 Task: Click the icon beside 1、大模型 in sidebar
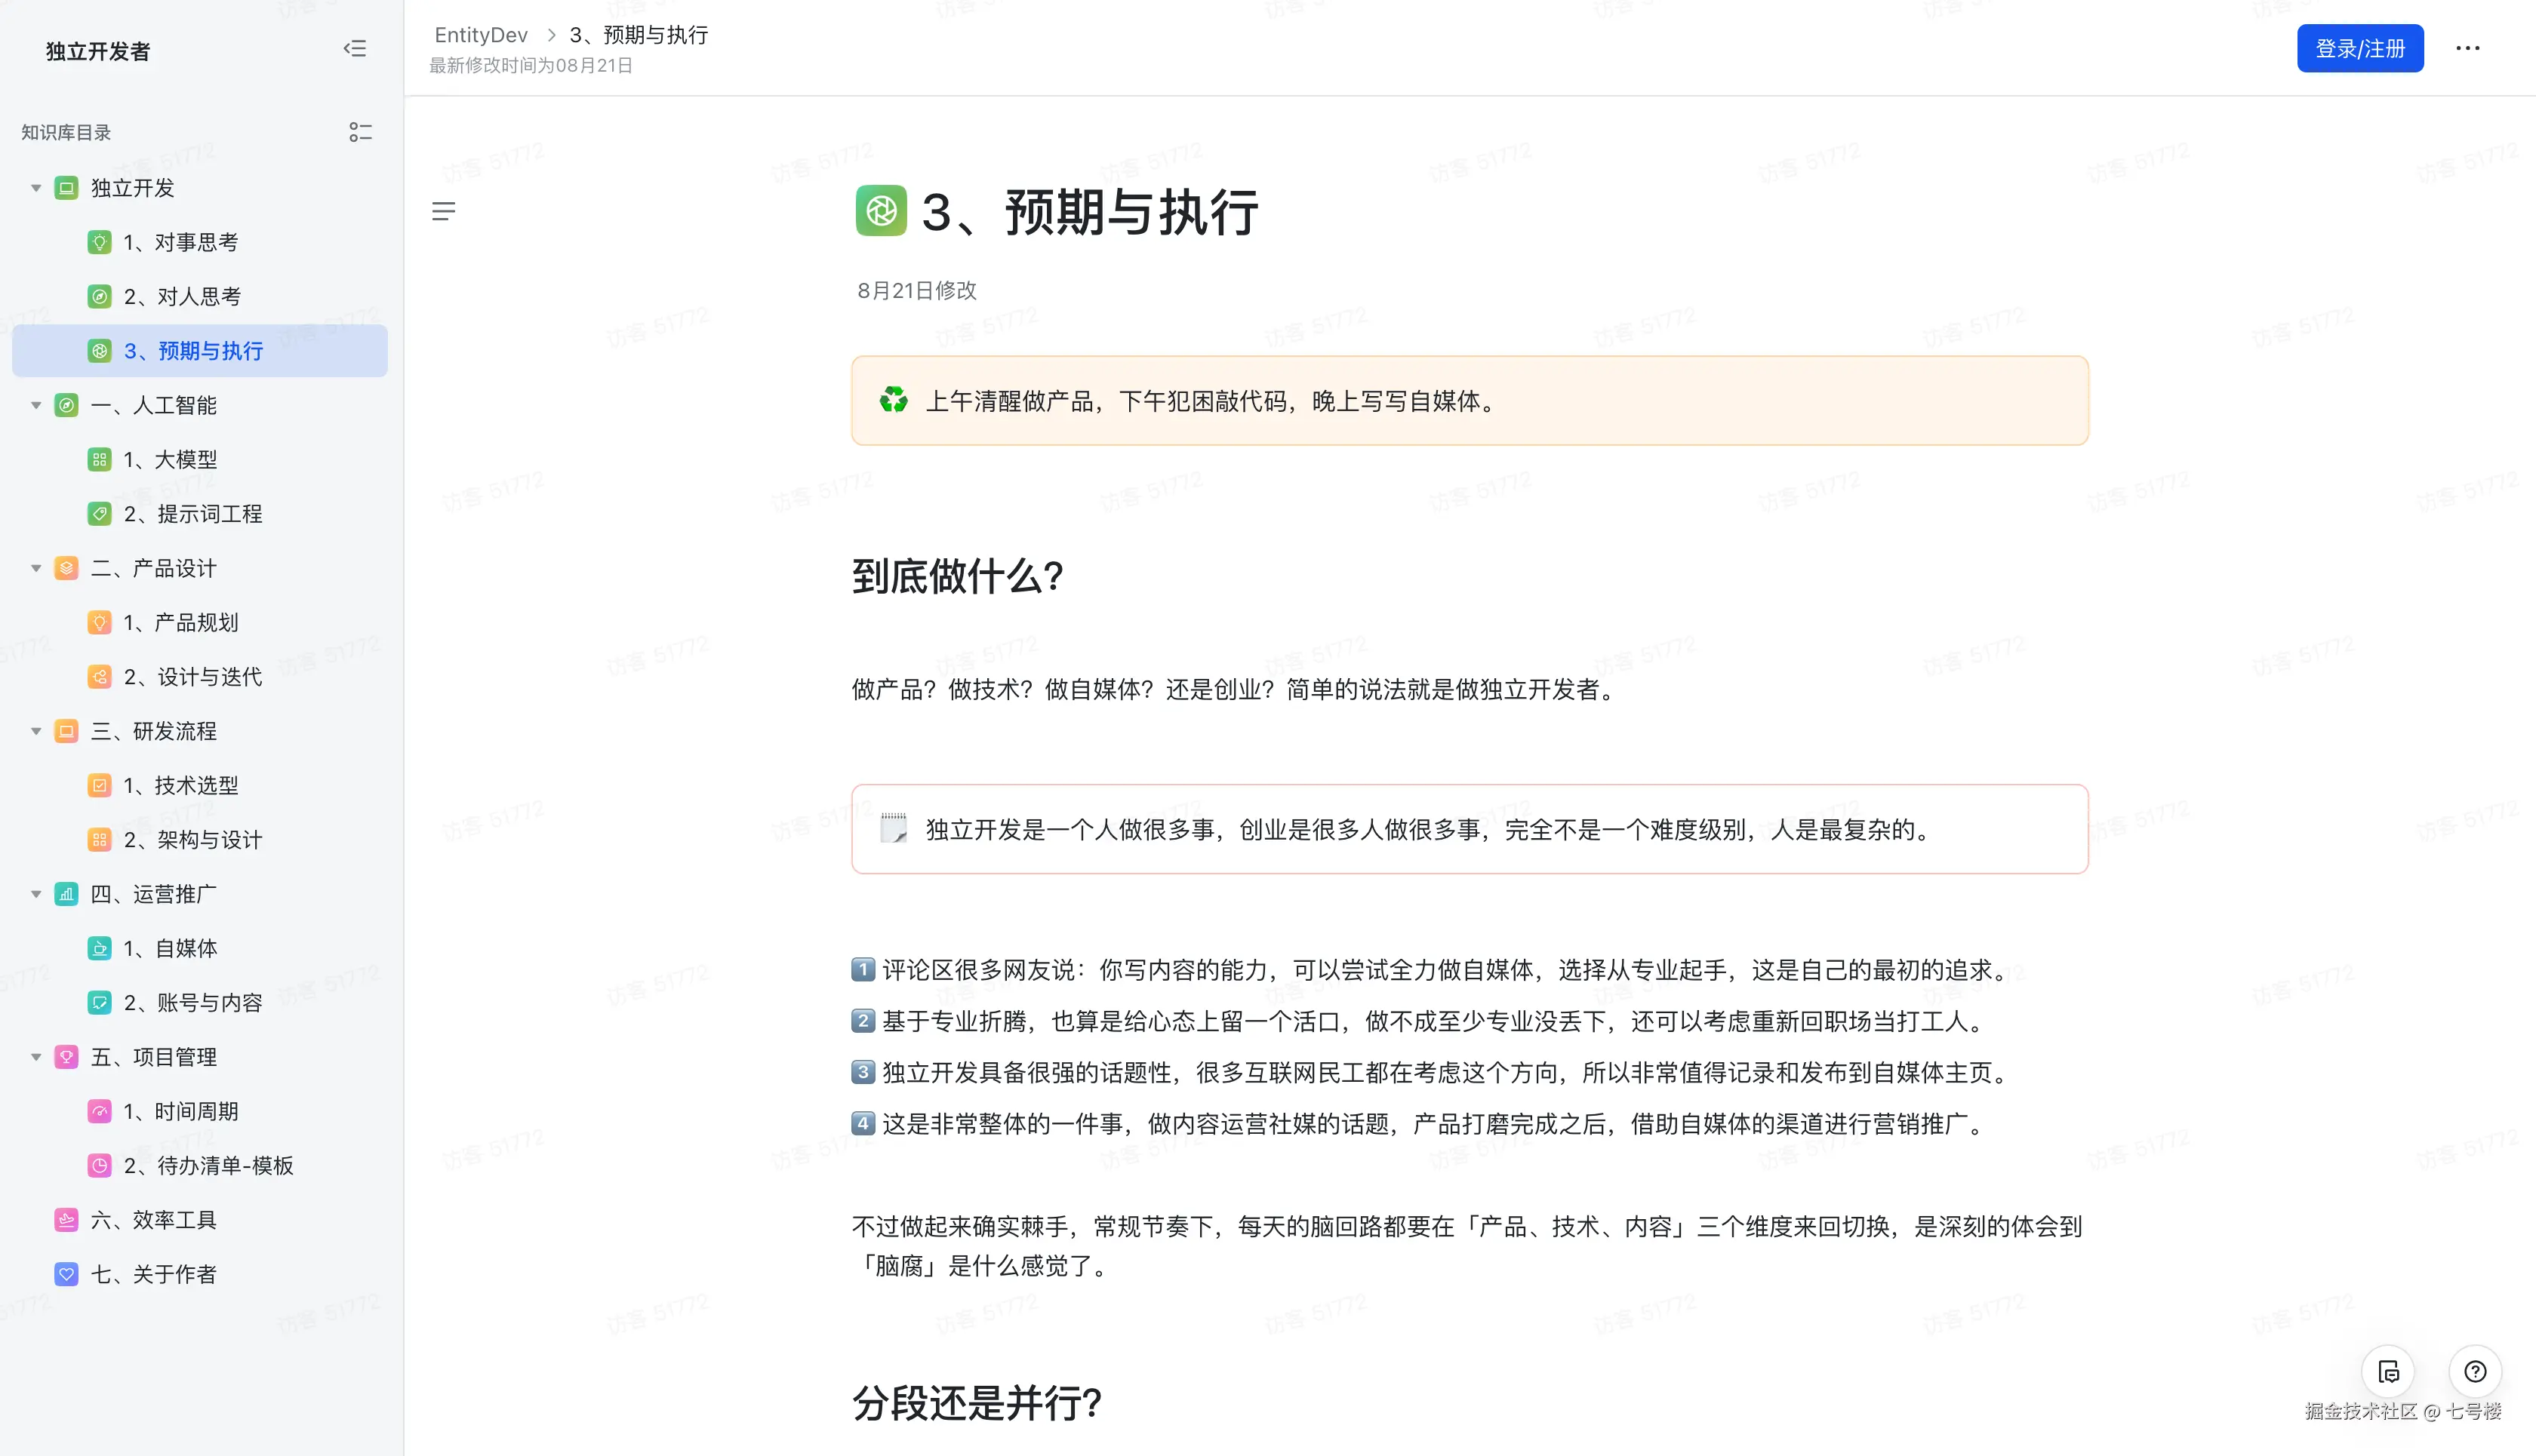click(x=99, y=459)
